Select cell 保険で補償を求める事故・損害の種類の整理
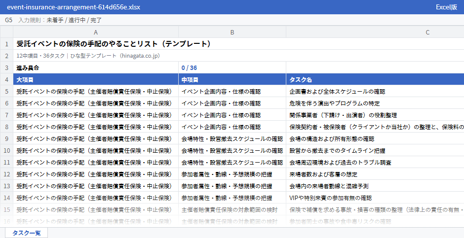The width and height of the screenshot is (464, 238). 375,209
